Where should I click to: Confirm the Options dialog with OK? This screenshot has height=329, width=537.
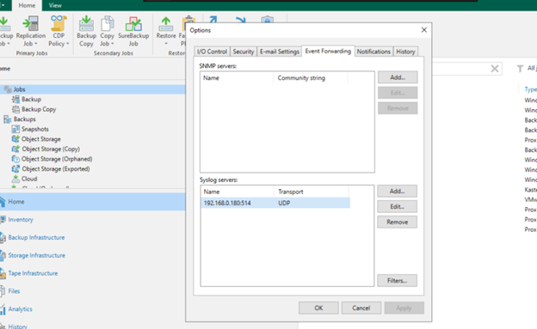(x=318, y=308)
